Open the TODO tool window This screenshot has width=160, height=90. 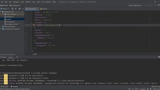click(x=4, y=86)
